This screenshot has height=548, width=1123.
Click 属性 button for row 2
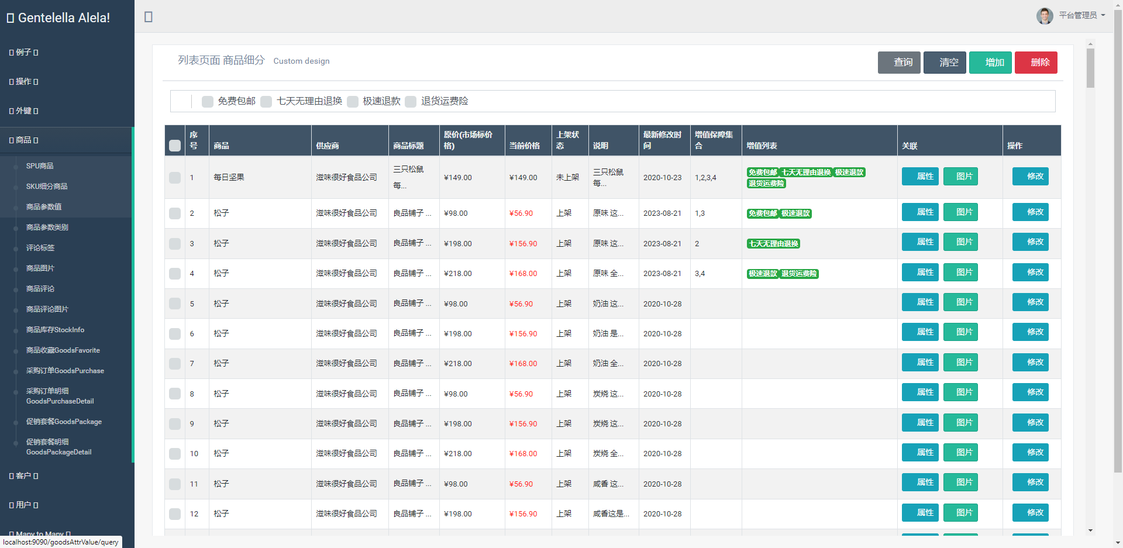coord(920,212)
